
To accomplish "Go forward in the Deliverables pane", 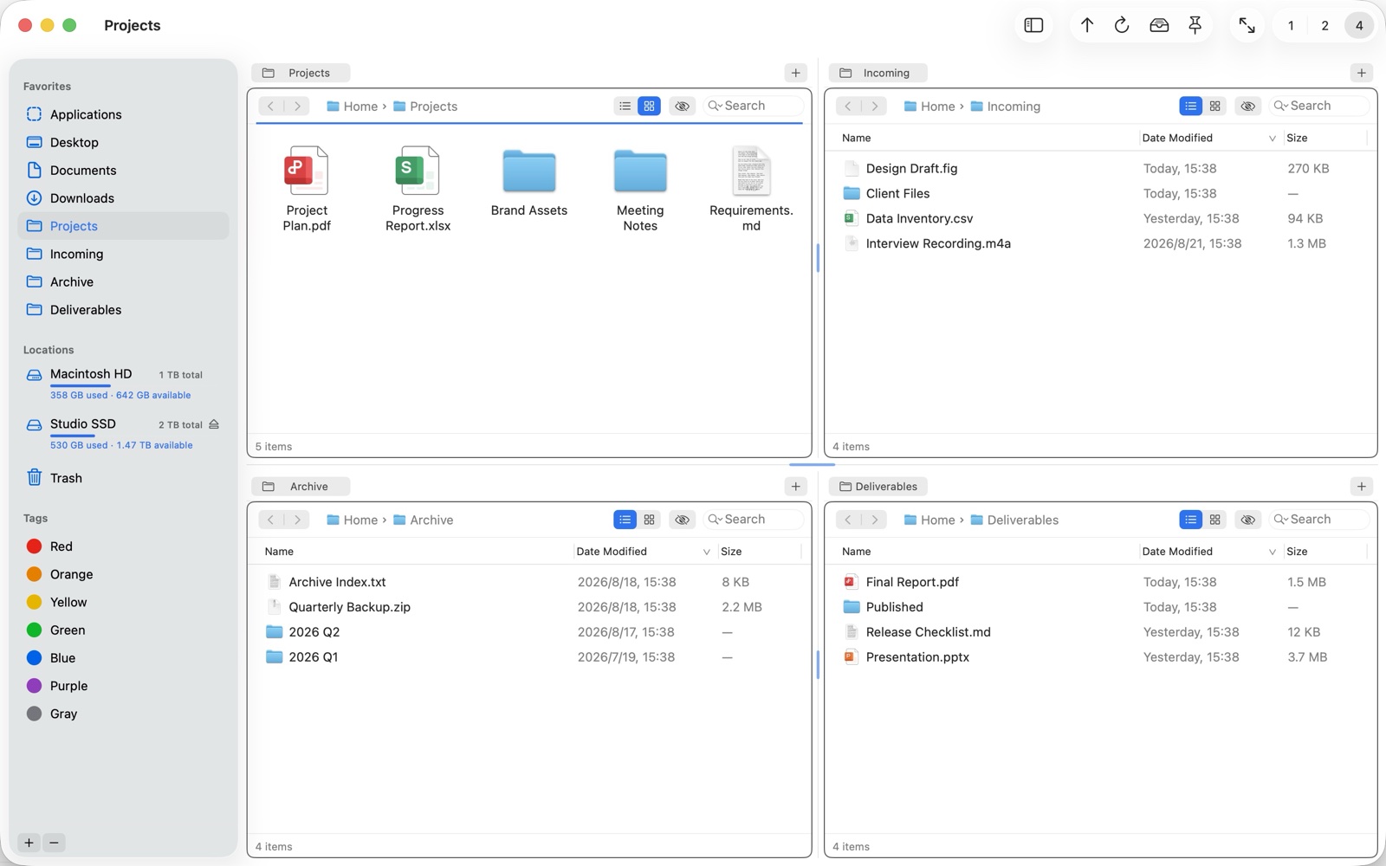I will 875,520.
